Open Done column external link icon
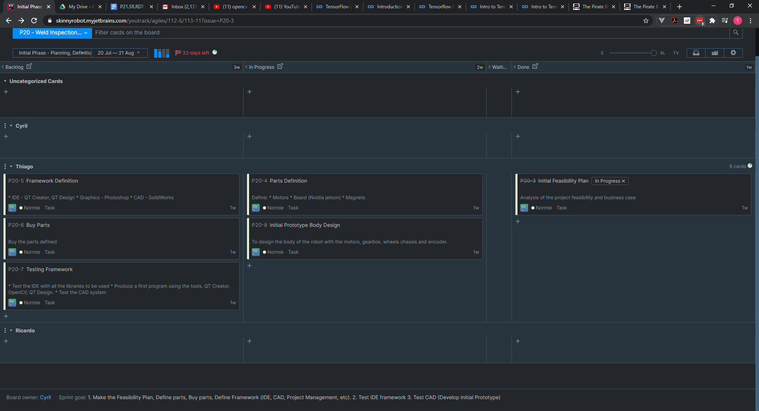The width and height of the screenshot is (759, 411). [x=535, y=67]
